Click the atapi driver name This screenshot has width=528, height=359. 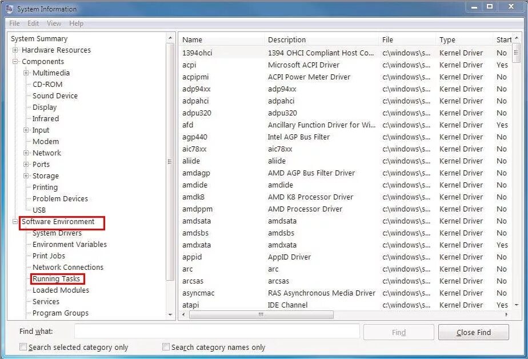[x=191, y=305]
